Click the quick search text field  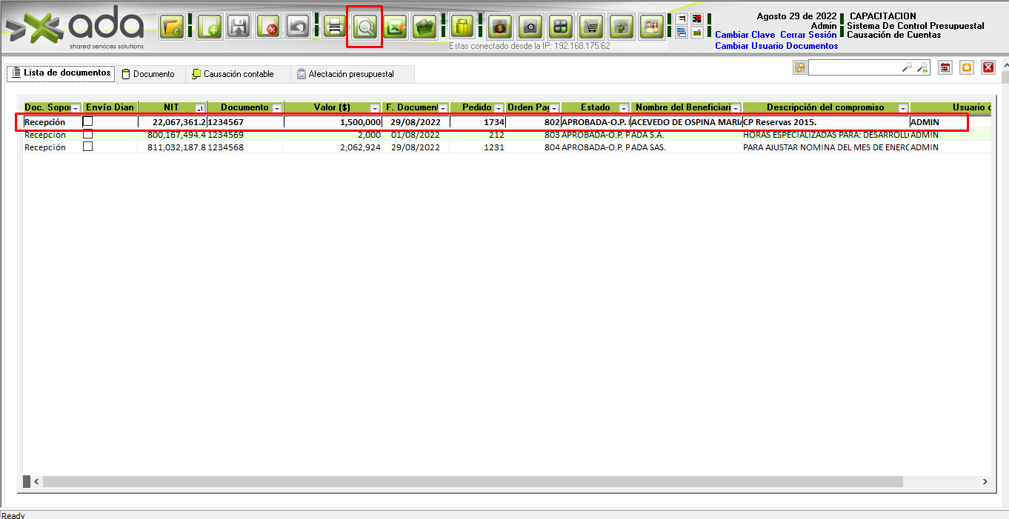tap(853, 68)
